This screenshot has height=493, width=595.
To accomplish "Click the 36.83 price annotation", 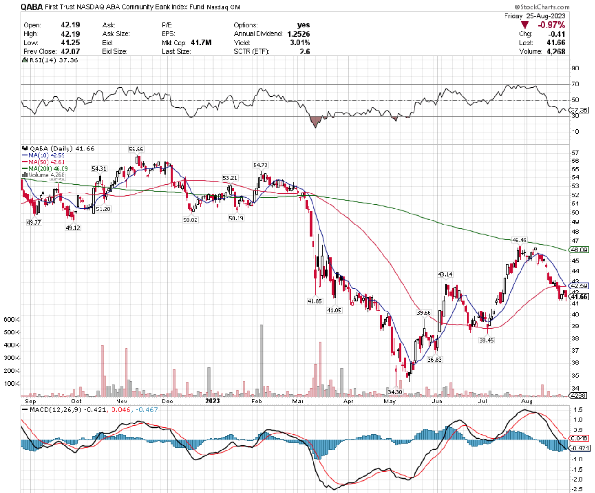I will coord(435,359).
